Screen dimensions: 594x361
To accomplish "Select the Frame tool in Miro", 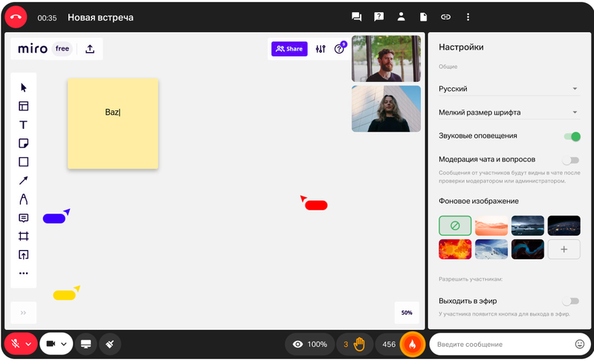I will [x=23, y=236].
